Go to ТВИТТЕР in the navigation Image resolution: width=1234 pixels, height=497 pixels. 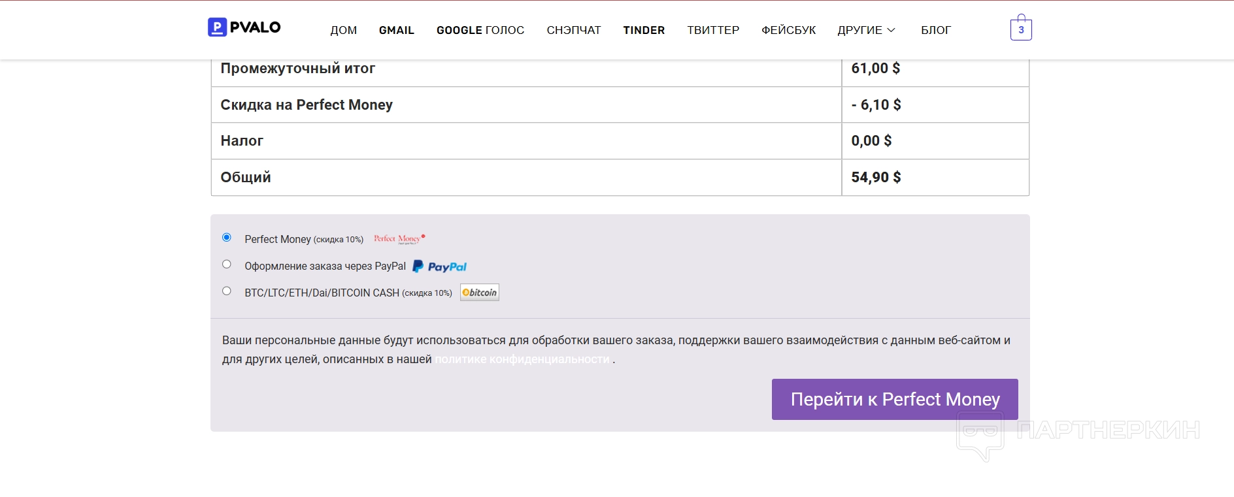(713, 30)
